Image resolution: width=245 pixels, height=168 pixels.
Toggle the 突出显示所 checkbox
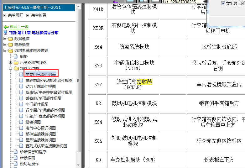click(223, 3)
